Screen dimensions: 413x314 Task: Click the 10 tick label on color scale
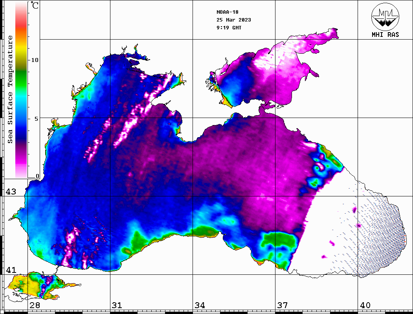[x=35, y=60]
